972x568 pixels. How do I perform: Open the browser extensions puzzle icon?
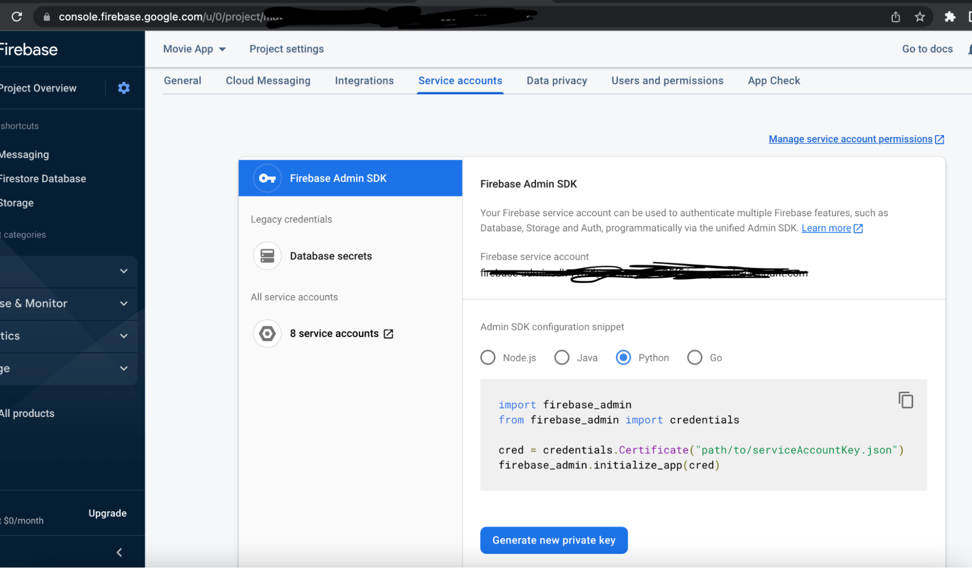[x=950, y=17]
